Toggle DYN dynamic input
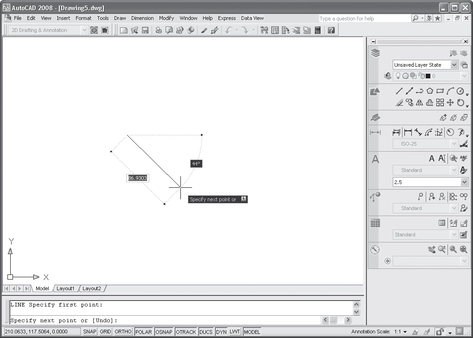473x338 pixels. point(221,332)
